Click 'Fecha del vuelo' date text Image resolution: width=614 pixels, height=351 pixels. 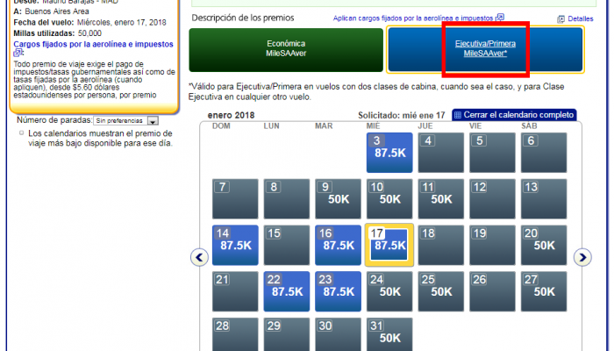point(89,22)
